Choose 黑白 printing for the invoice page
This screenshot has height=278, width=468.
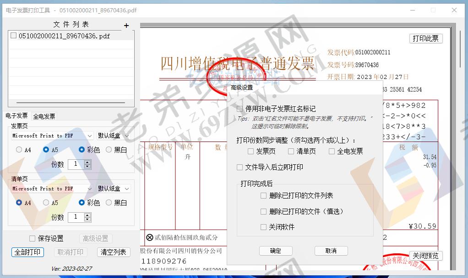tap(109, 150)
